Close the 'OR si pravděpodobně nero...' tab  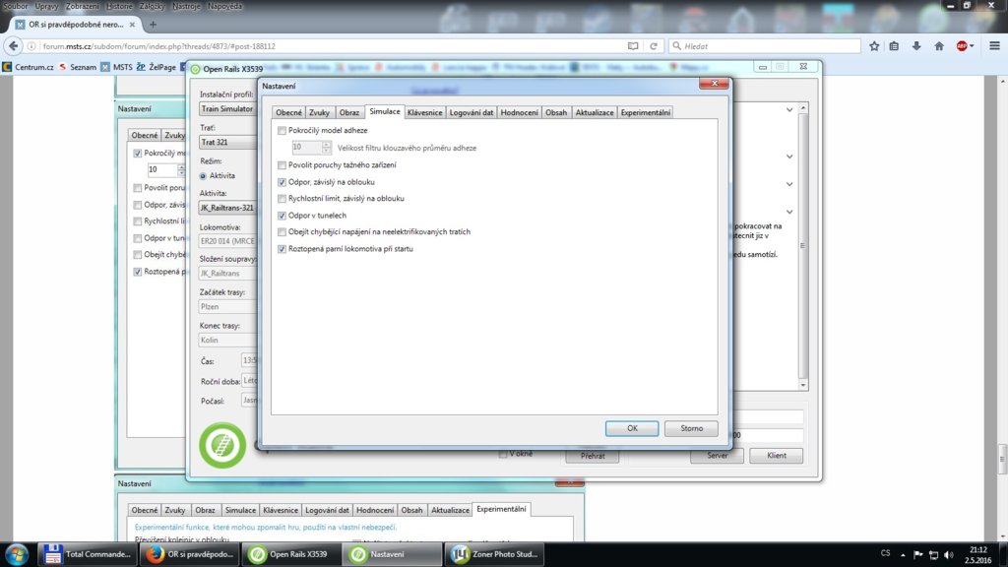click(x=133, y=25)
